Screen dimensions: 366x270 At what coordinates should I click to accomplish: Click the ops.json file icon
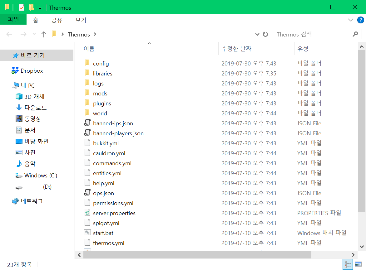coord(87,193)
